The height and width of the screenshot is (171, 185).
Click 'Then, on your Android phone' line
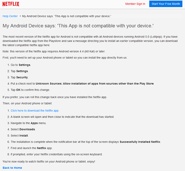coord(27,103)
